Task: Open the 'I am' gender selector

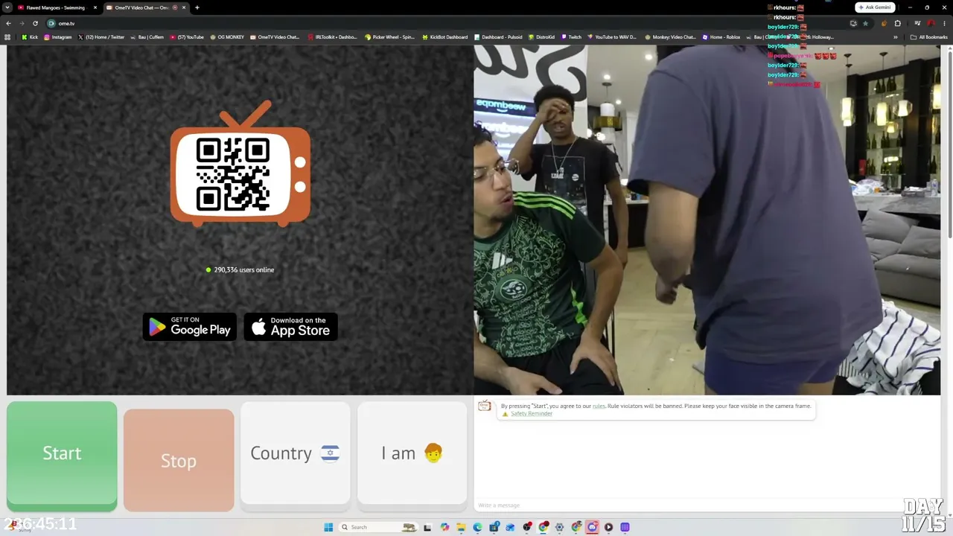Action: coord(412,453)
